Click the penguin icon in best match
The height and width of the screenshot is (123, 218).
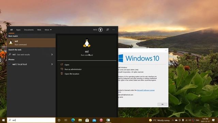pyautogui.click(x=11, y=42)
